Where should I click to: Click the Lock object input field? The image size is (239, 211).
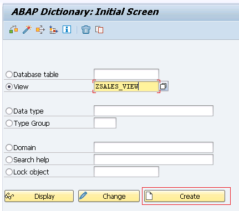pyautogui.click(x=126, y=172)
